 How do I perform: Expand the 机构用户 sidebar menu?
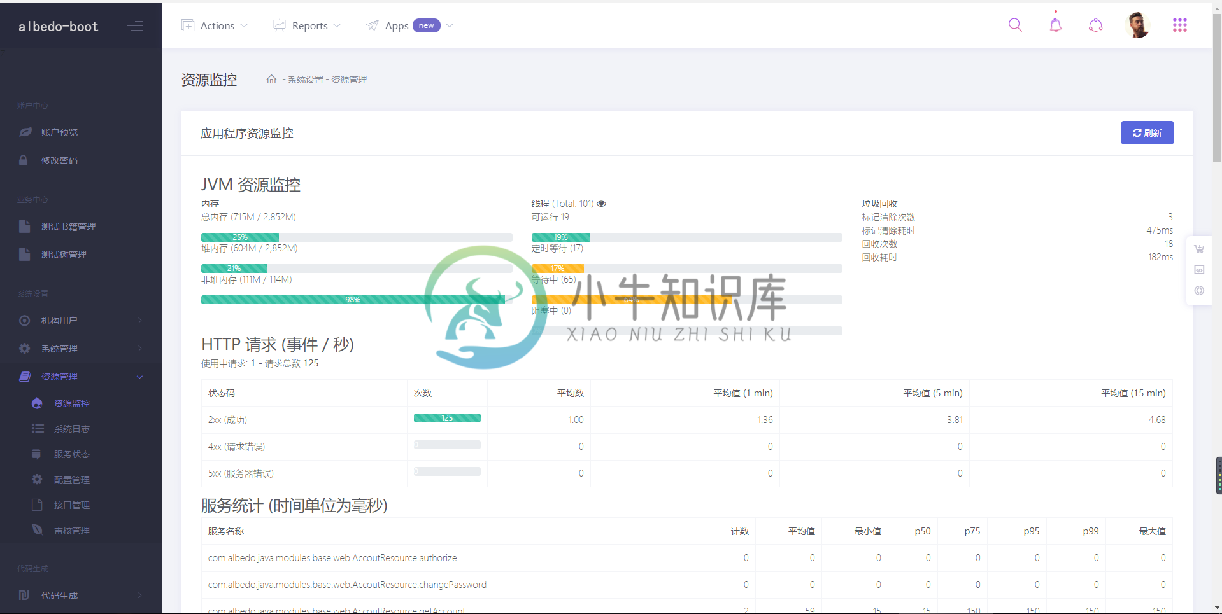81,321
